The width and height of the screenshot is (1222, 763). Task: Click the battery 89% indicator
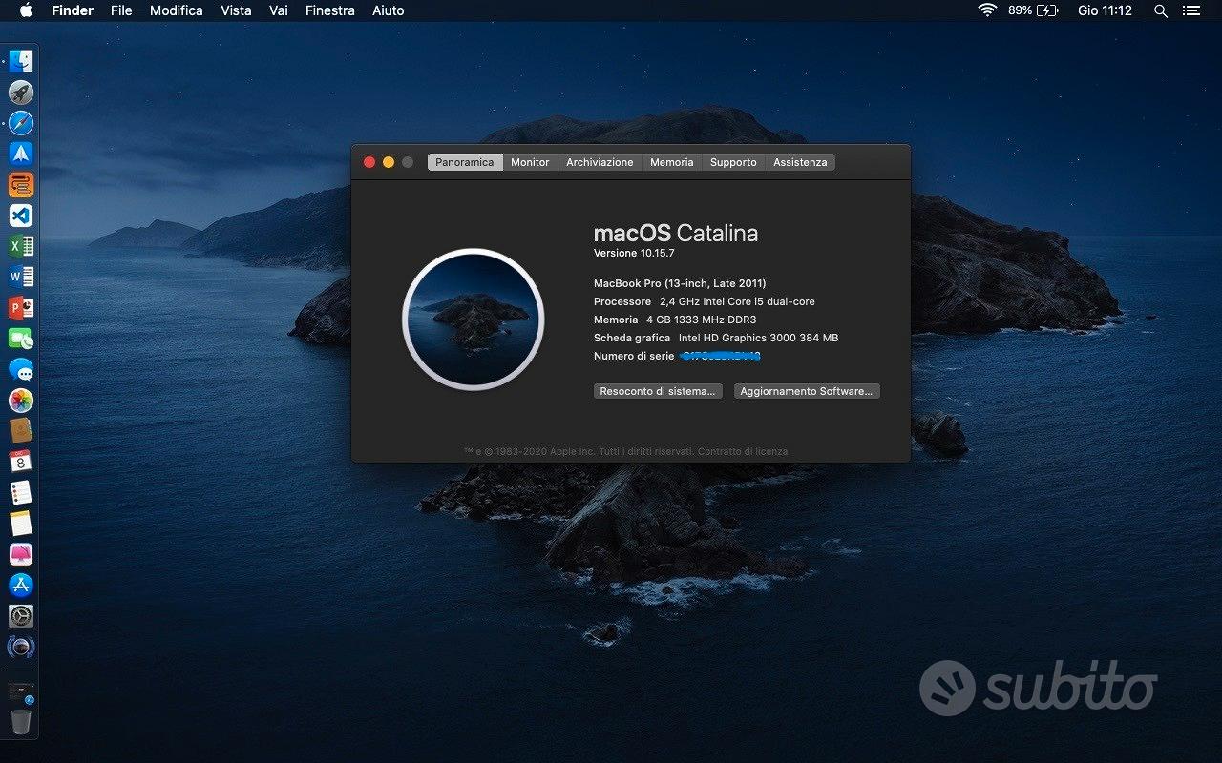[1033, 10]
